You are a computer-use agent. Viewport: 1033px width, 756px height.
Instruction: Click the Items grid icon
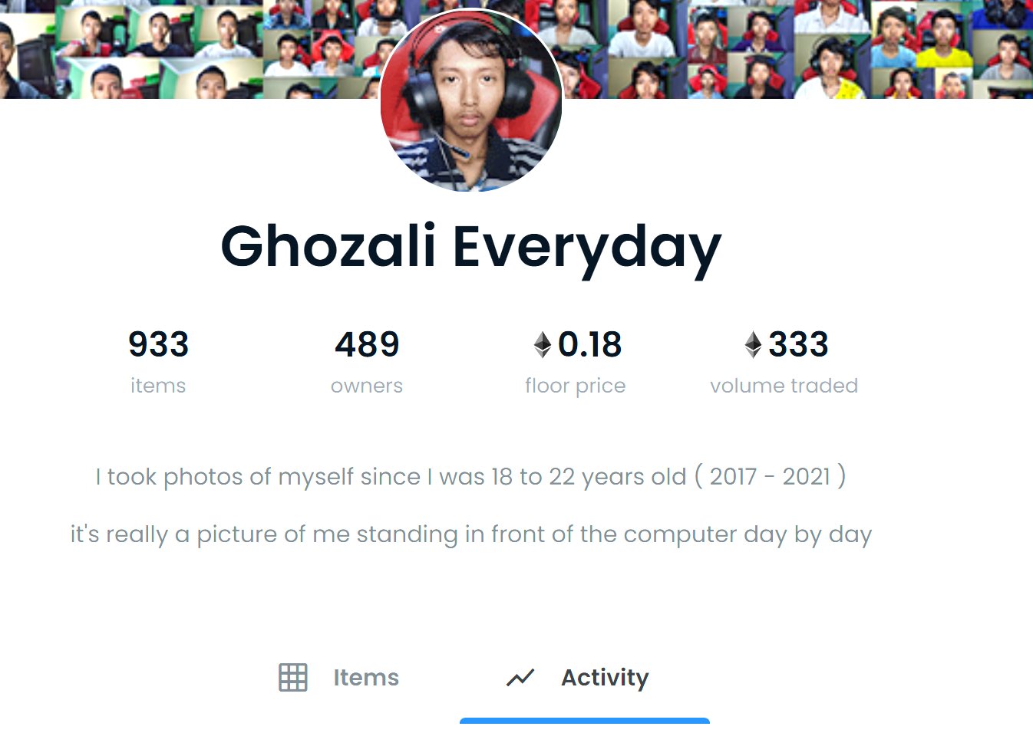click(x=292, y=677)
